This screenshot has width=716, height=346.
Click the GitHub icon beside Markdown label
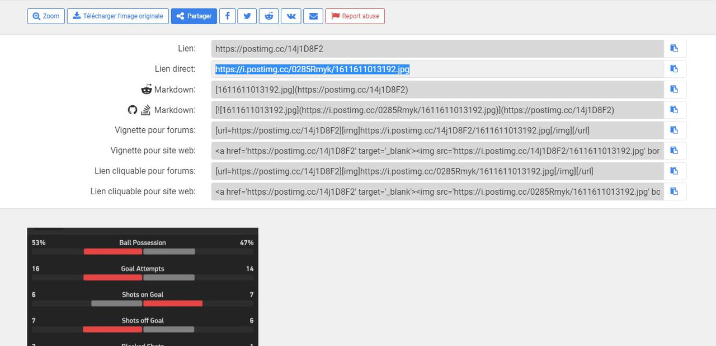[x=133, y=110]
